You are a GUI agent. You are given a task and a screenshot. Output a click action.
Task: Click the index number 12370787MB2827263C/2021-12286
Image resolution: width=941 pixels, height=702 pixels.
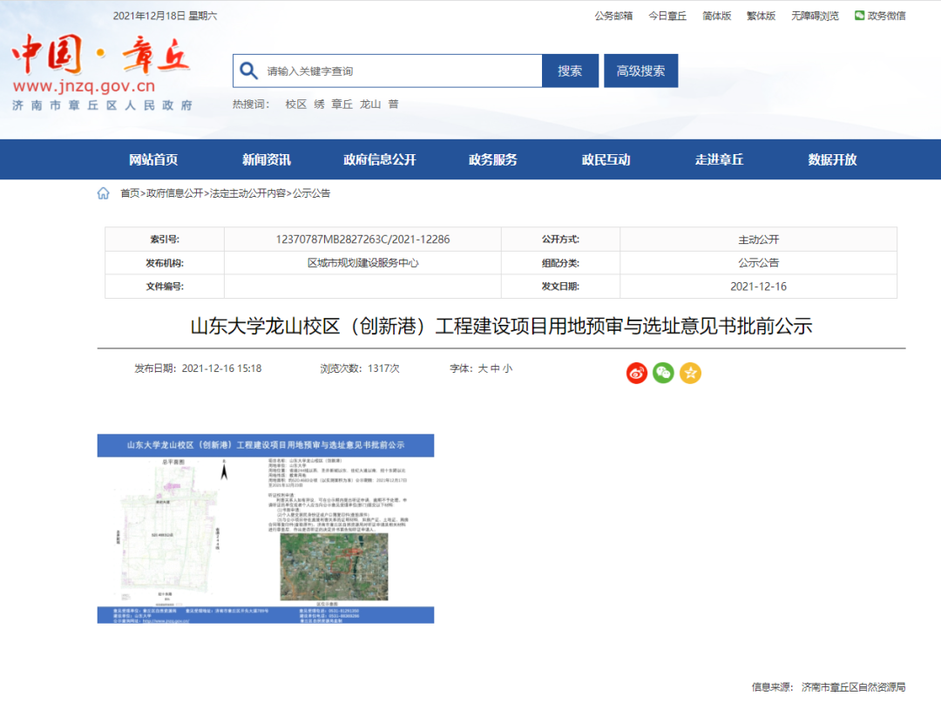pos(362,240)
